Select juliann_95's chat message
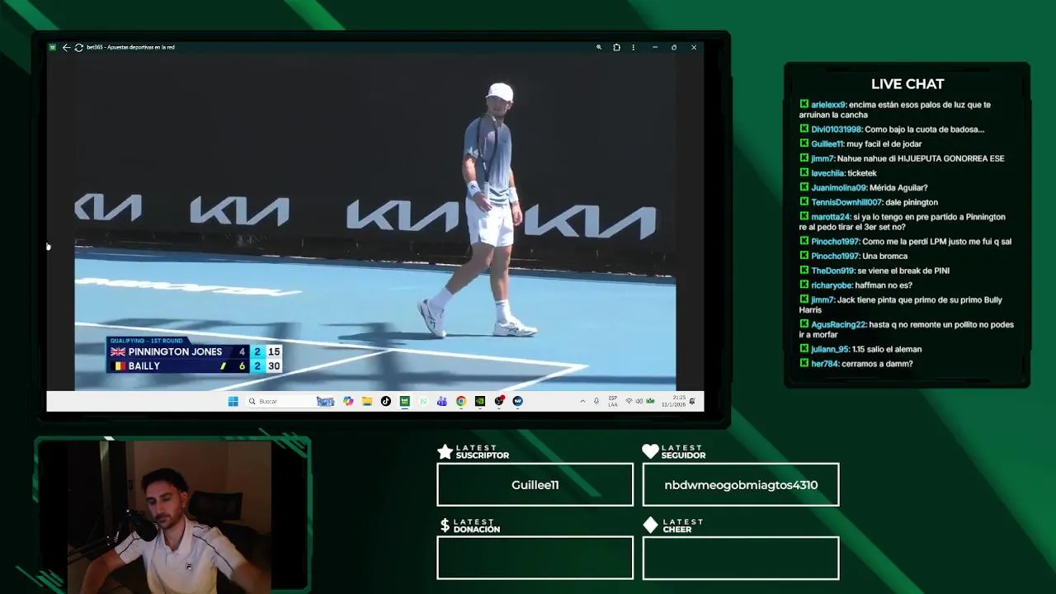Viewport: 1056px width, 594px height. coord(860,349)
